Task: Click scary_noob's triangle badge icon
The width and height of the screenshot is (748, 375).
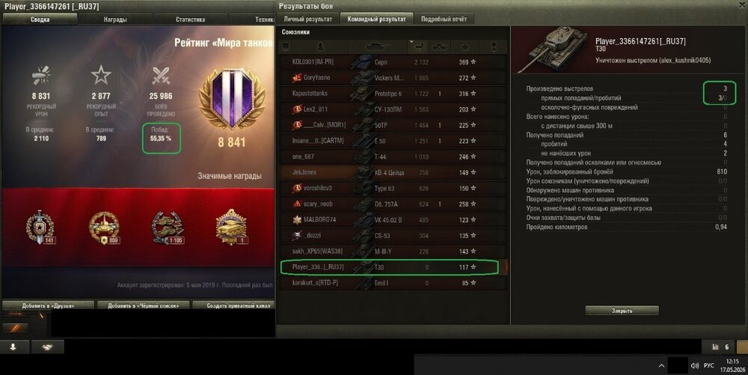Action: [297, 204]
